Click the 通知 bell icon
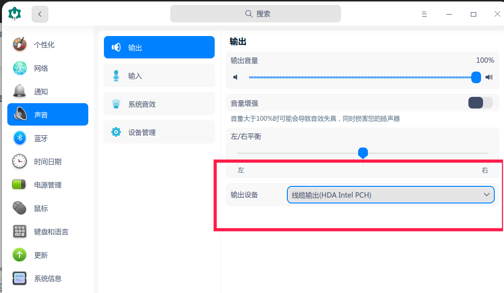 click(20, 92)
